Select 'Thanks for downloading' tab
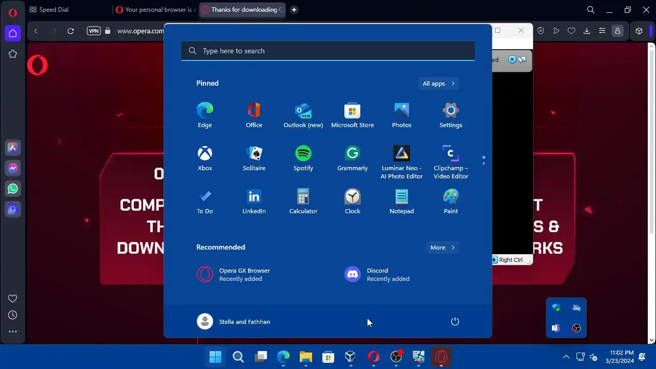Screen dimensions: 656x369 pos(242,10)
